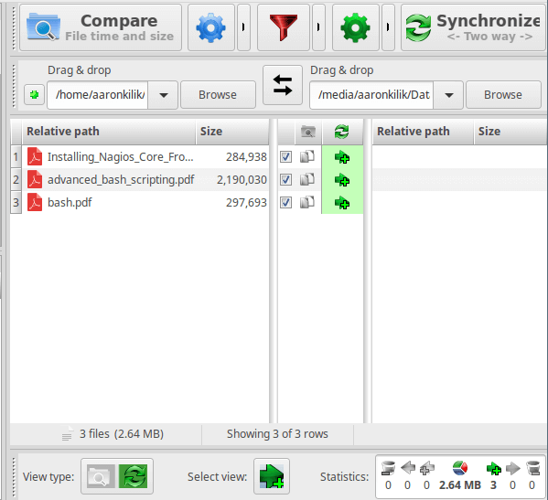Click create-right green plus statistics icon
The width and height of the screenshot is (548, 500).
(493, 468)
